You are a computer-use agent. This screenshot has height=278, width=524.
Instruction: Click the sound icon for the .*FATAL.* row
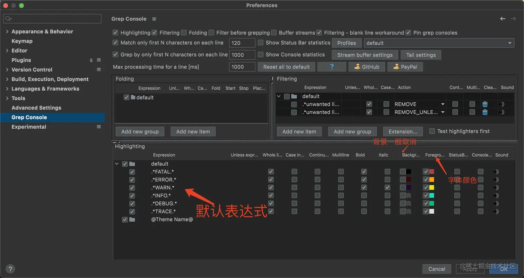496,172
